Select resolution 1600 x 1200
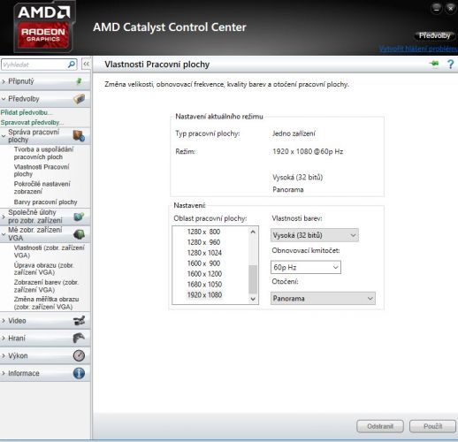Screen dimensions: 458x442 coord(204,274)
